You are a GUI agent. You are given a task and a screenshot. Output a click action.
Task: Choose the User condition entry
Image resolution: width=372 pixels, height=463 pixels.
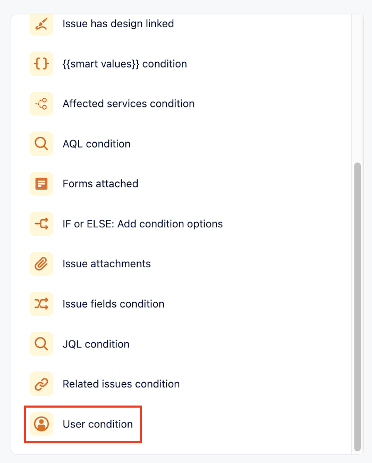[97, 424]
